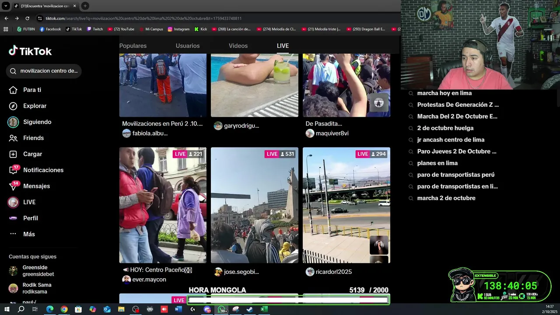Open the Twitch bookmark
The height and width of the screenshot is (315, 560).
tap(95, 29)
